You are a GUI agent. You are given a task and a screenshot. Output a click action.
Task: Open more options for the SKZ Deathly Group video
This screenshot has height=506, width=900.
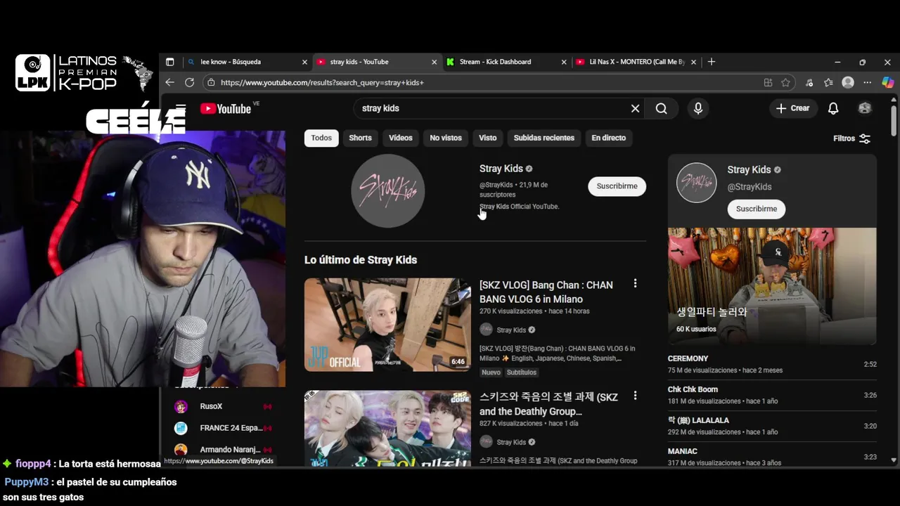coord(635,396)
